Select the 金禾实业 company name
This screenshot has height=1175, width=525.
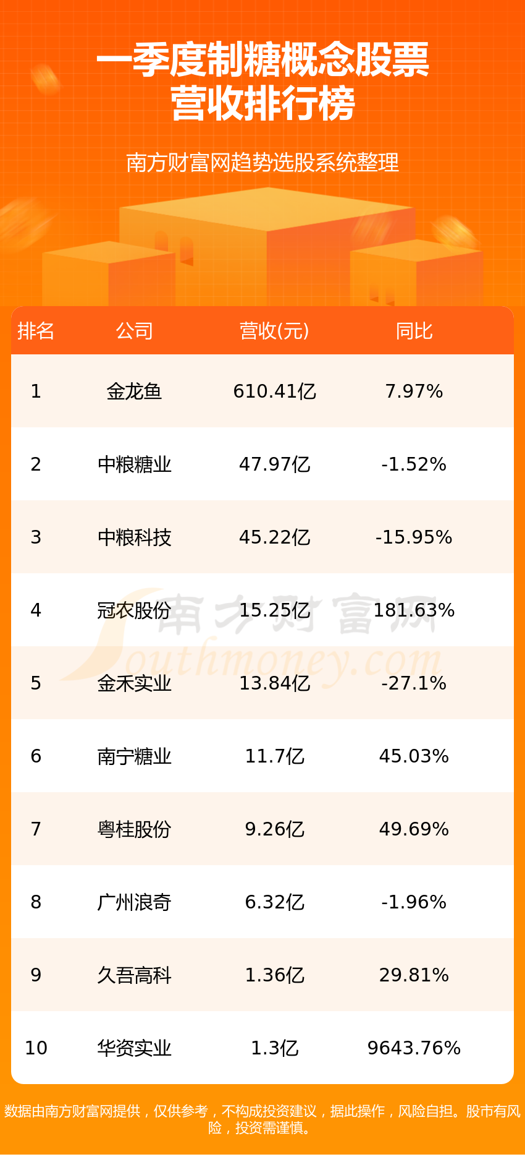134,683
